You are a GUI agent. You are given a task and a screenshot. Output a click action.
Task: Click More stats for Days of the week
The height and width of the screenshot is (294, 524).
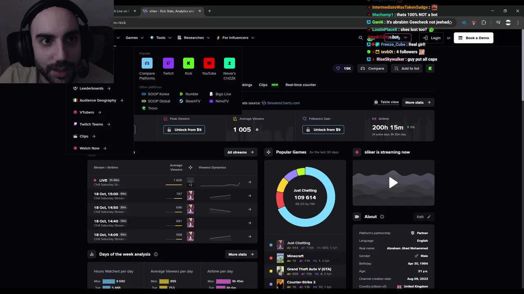click(x=241, y=254)
